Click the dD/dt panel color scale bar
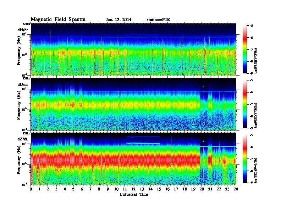281x217 pixels. tap(245, 104)
